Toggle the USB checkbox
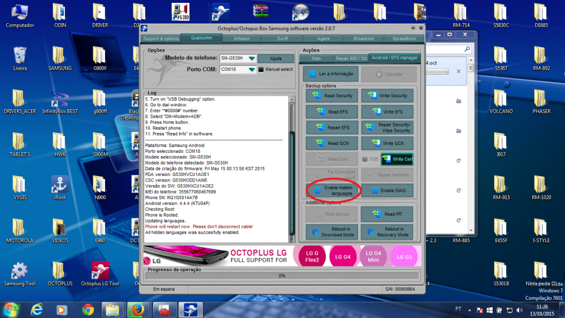 pos(364,159)
